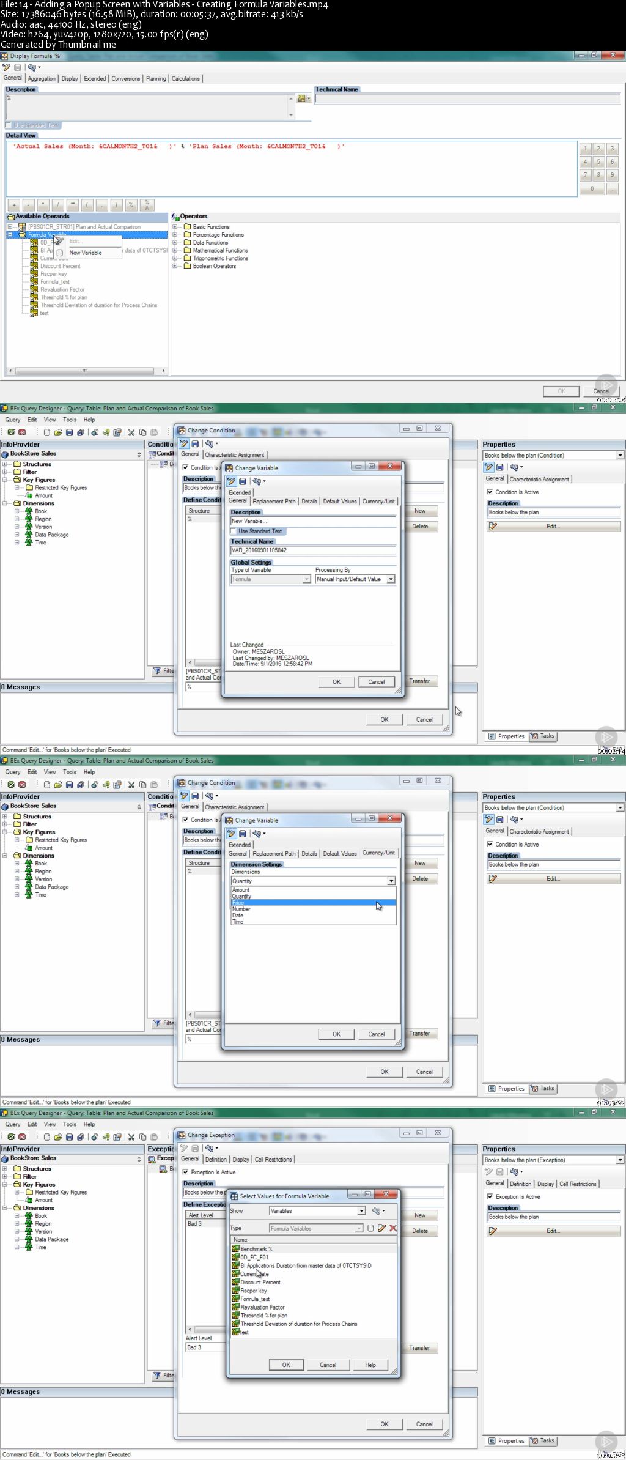Select Threshold % for plan in Select Values list
The width and height of the screenshot is (626, 1460).
[x=263, y=1315]
